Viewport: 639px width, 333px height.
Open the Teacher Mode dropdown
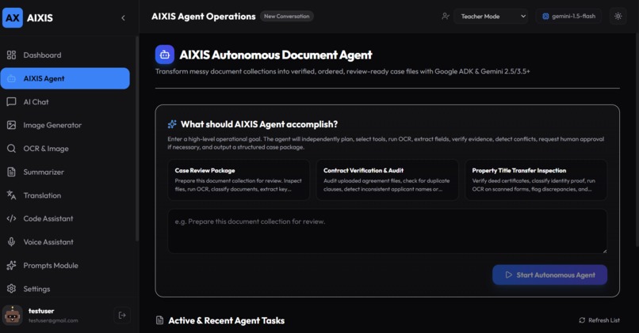click(491, 17)
